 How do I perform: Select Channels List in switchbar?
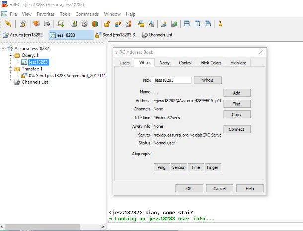(x=157, y=35)
